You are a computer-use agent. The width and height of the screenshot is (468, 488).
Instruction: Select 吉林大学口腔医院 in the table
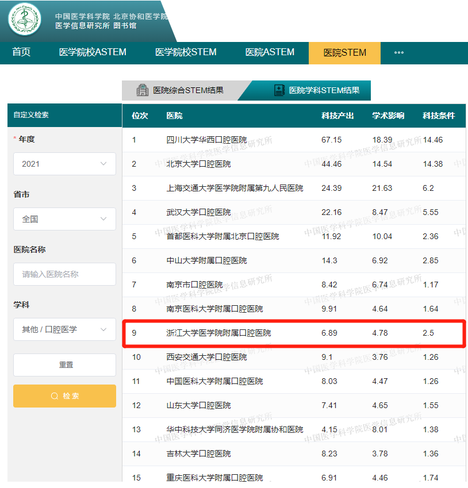tap(198, 454)
